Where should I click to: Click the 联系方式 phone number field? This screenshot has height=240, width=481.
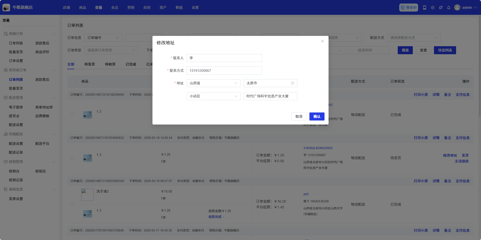[224, 71]
